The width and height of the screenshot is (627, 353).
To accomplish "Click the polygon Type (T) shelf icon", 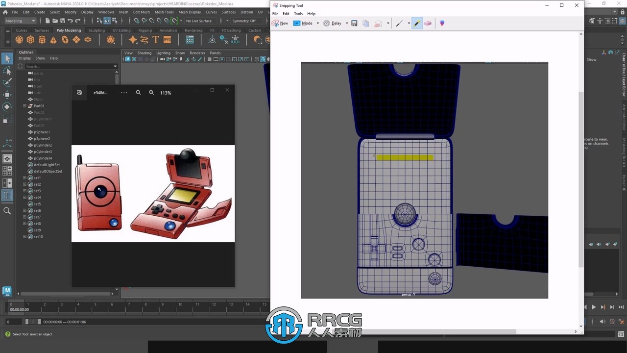I will click(x=156, y=40).
